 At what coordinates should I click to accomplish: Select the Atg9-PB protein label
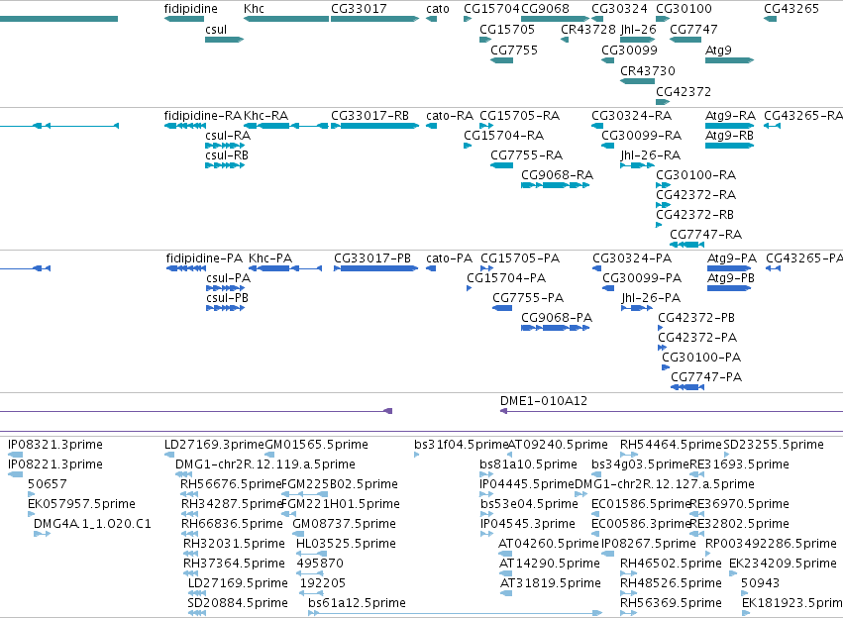731,278
